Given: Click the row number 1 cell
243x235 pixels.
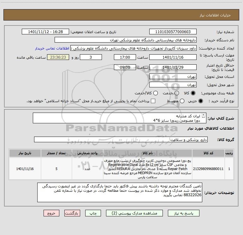Looking at the screenshot, I should click(x=229, y=169).
